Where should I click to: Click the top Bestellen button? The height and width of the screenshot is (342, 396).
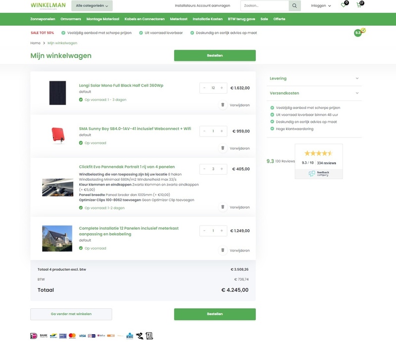click(215, 55)
